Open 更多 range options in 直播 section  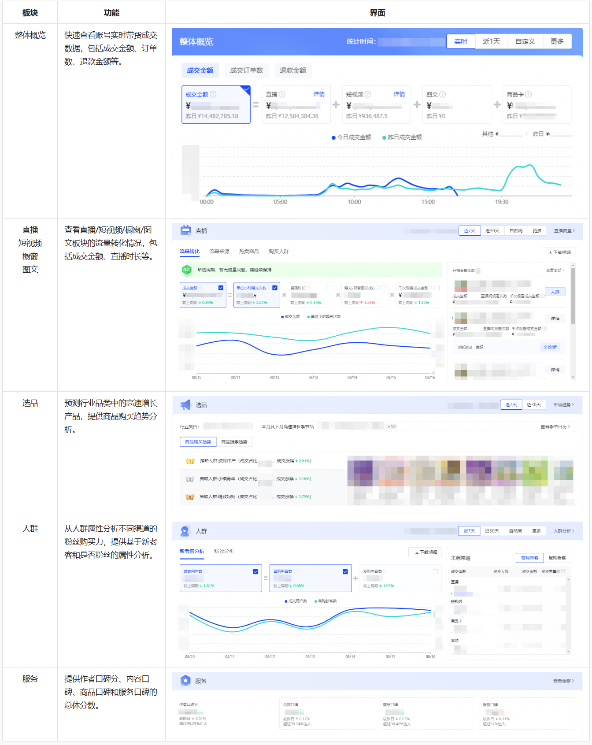point(537,230)
